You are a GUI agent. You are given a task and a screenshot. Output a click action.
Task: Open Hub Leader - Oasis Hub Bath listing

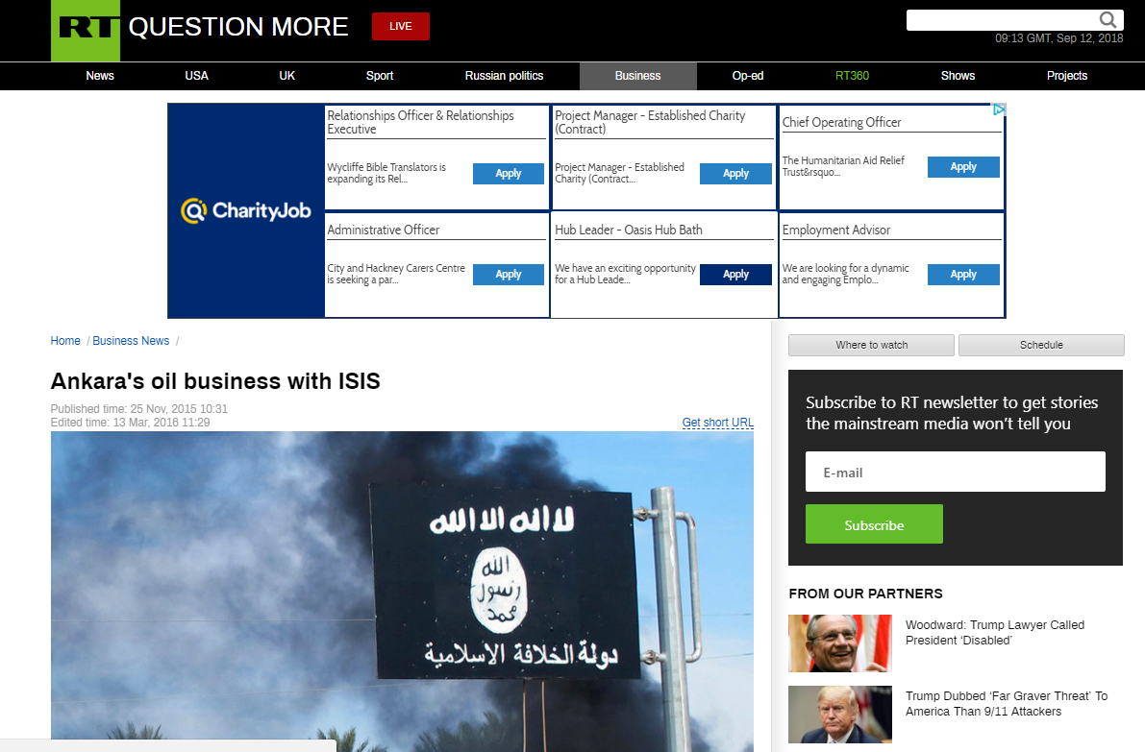coord(629,230)
